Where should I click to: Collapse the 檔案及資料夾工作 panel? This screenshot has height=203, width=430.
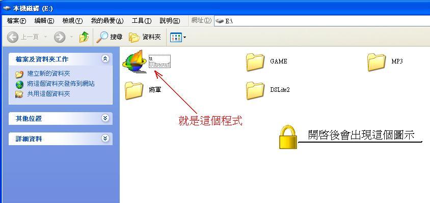105,59
